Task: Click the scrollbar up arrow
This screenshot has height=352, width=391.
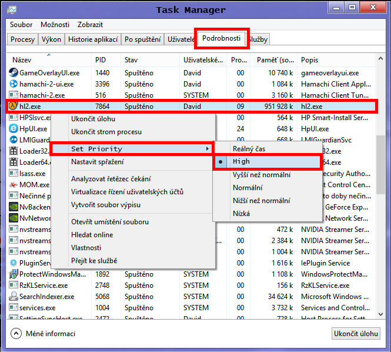Action: [380, 59]
